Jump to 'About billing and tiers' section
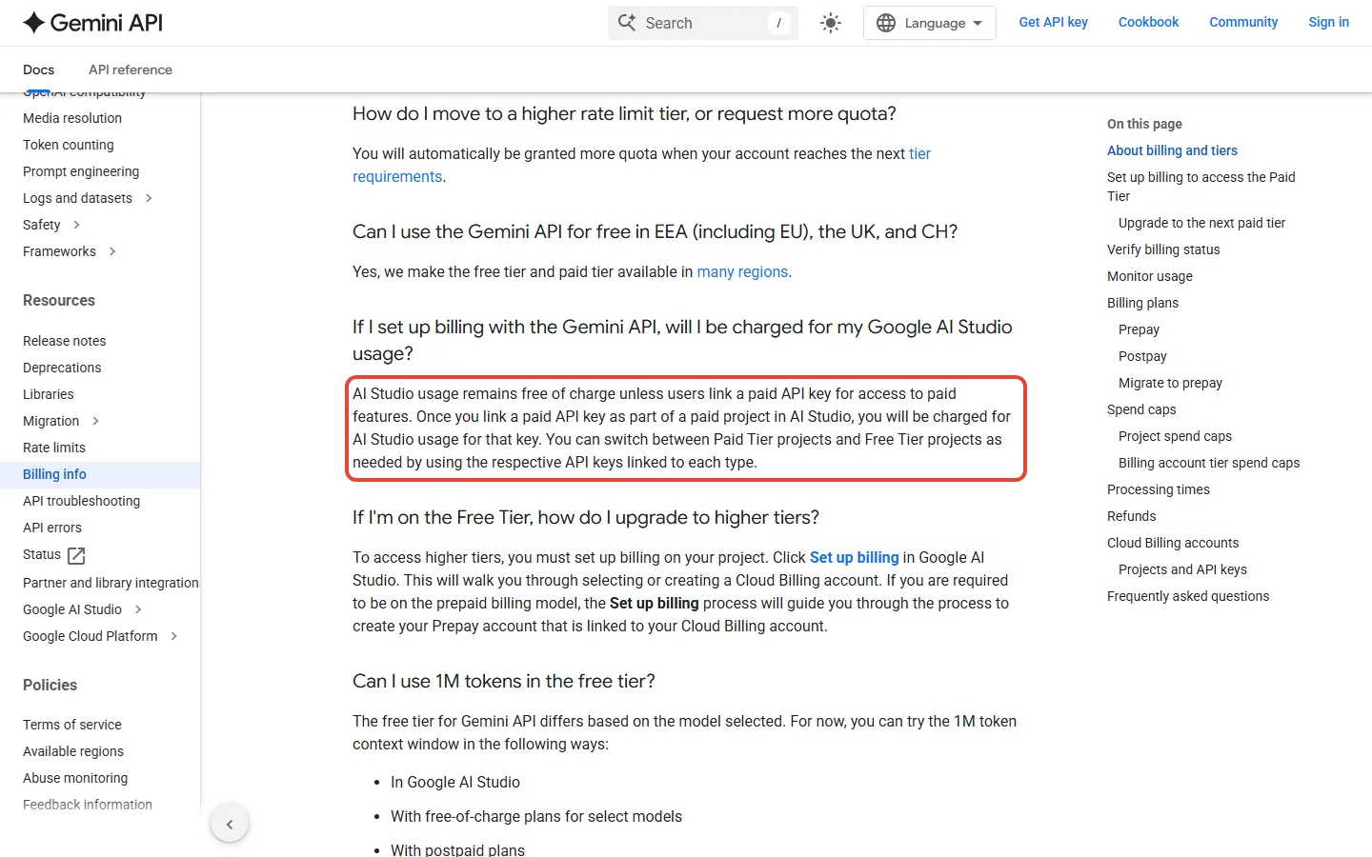Image resolution: width=1372 pixels, height=857 pixels. (x=1172, y=150)
